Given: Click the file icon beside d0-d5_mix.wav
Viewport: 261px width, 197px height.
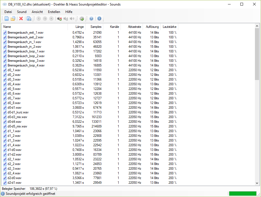Looking at the screenshot, I should 5,126.
